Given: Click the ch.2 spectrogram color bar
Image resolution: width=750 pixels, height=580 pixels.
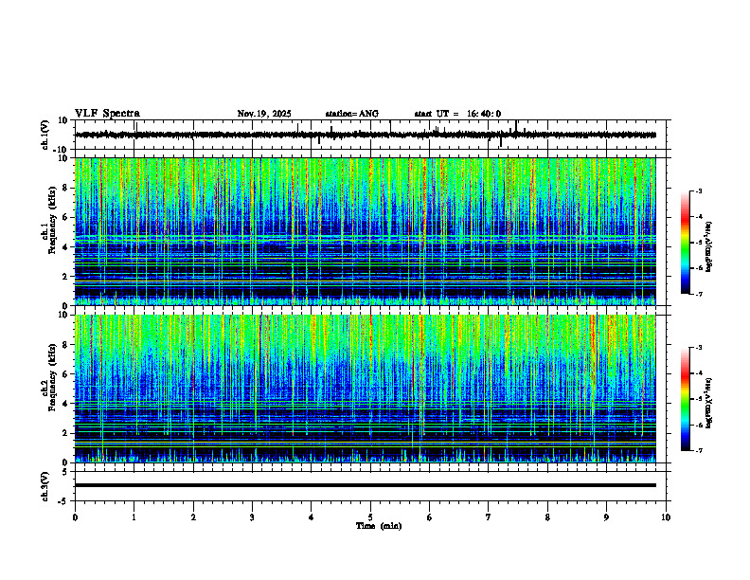Looking at the screenshot, I should click(686, 399).
